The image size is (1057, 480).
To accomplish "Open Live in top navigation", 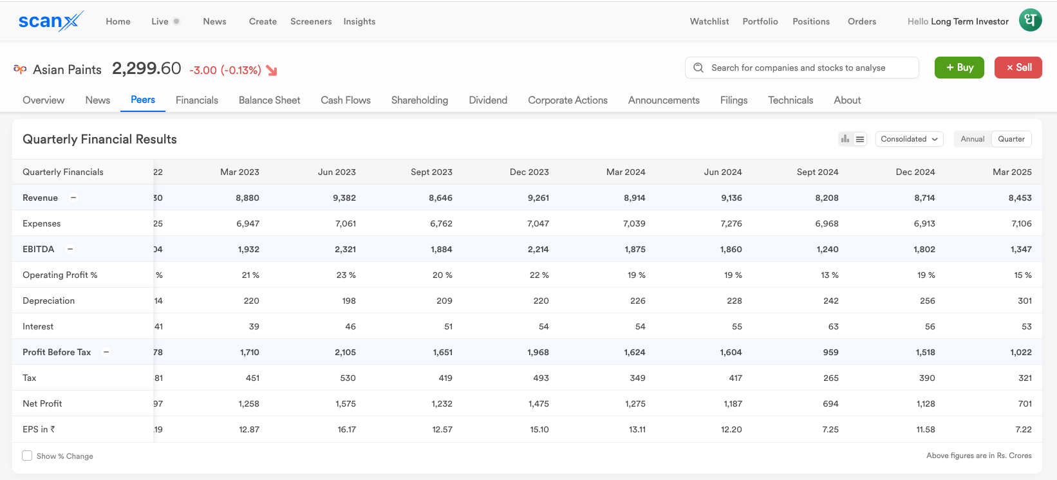I will (x=160, y=21).
